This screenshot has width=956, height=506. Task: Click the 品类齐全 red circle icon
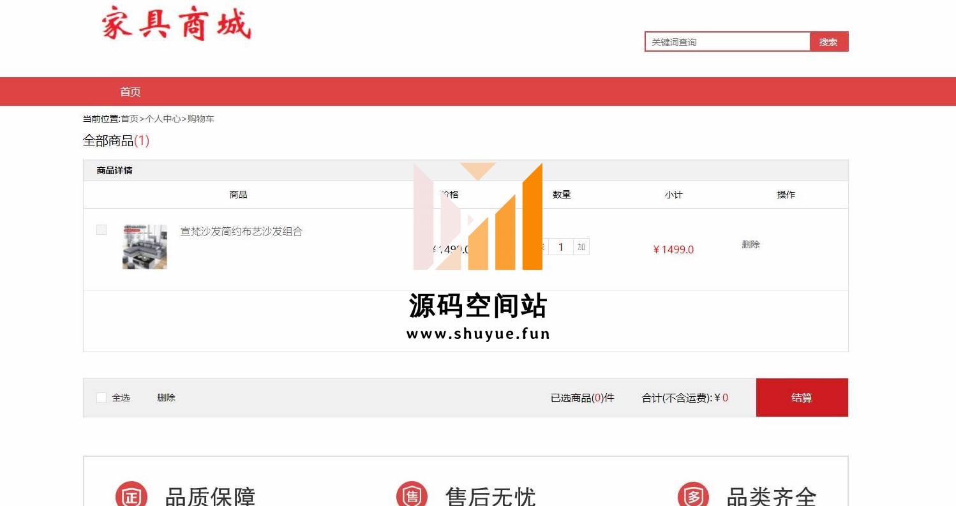coord(693,496)
